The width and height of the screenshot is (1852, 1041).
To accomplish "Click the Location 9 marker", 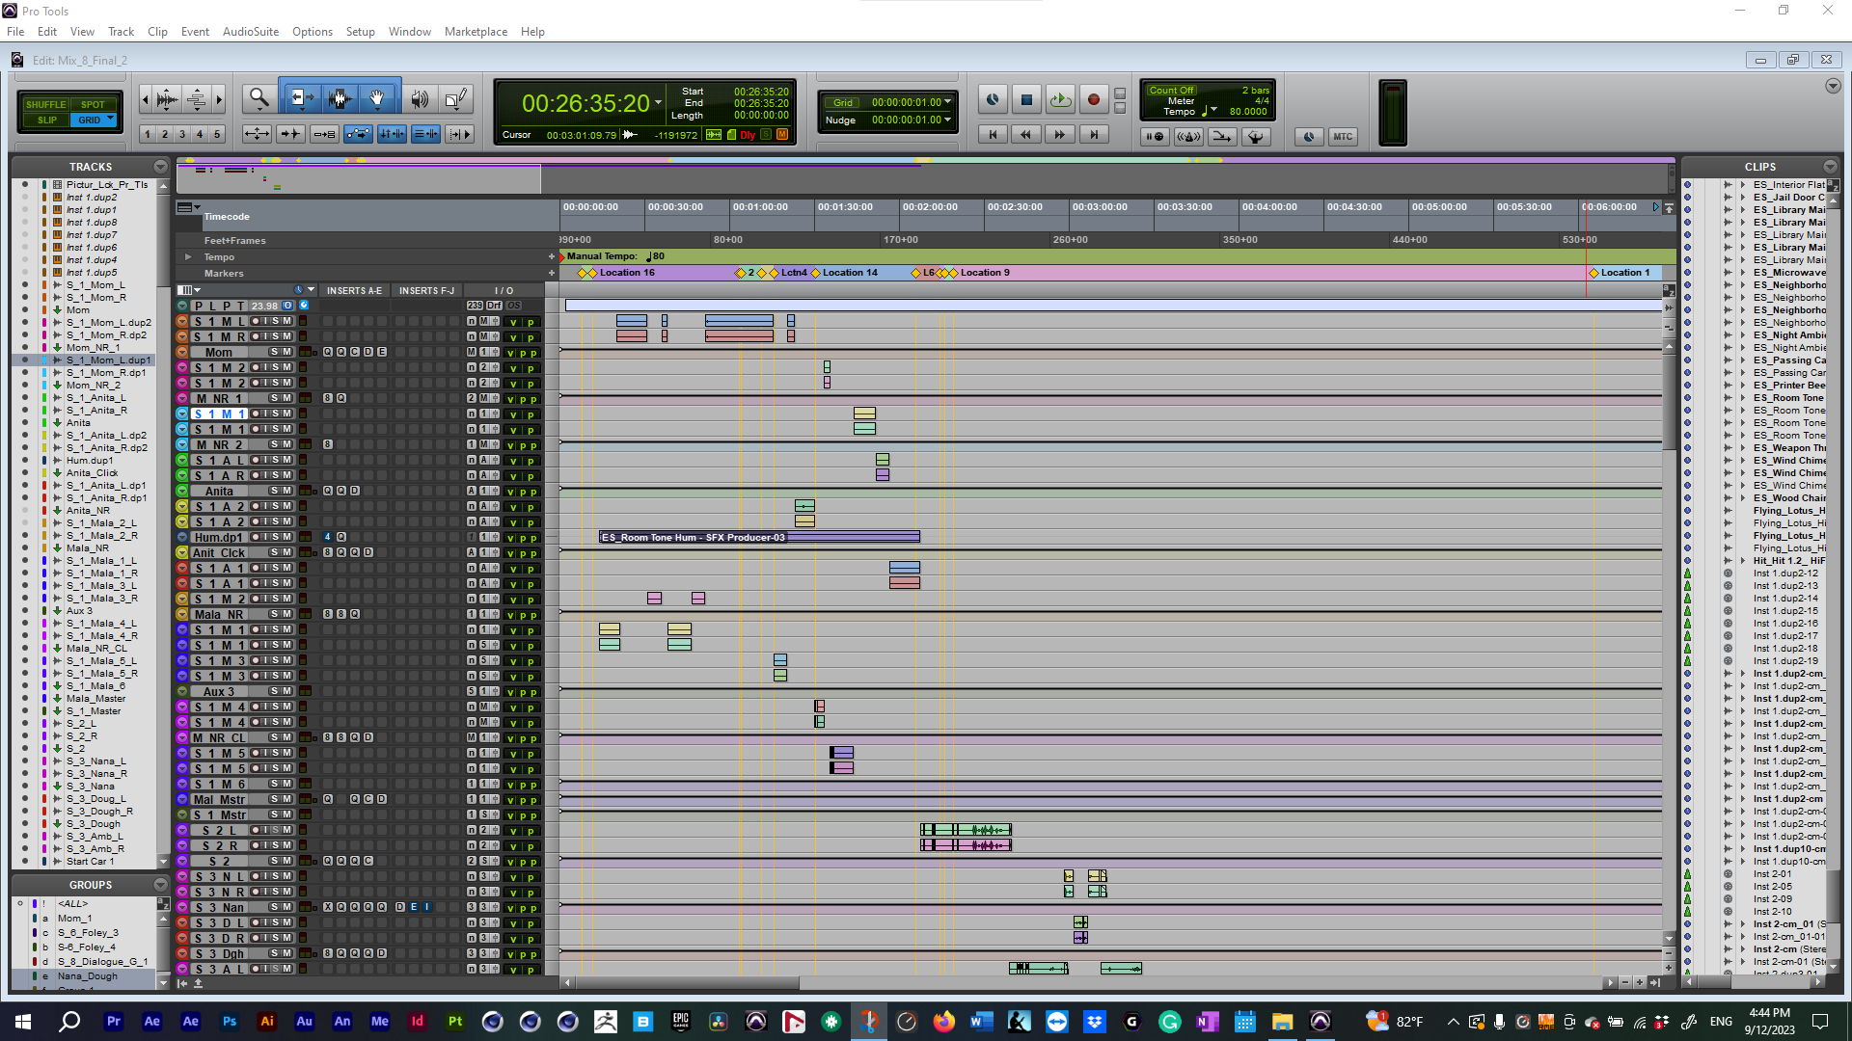I will click(984, 273).
